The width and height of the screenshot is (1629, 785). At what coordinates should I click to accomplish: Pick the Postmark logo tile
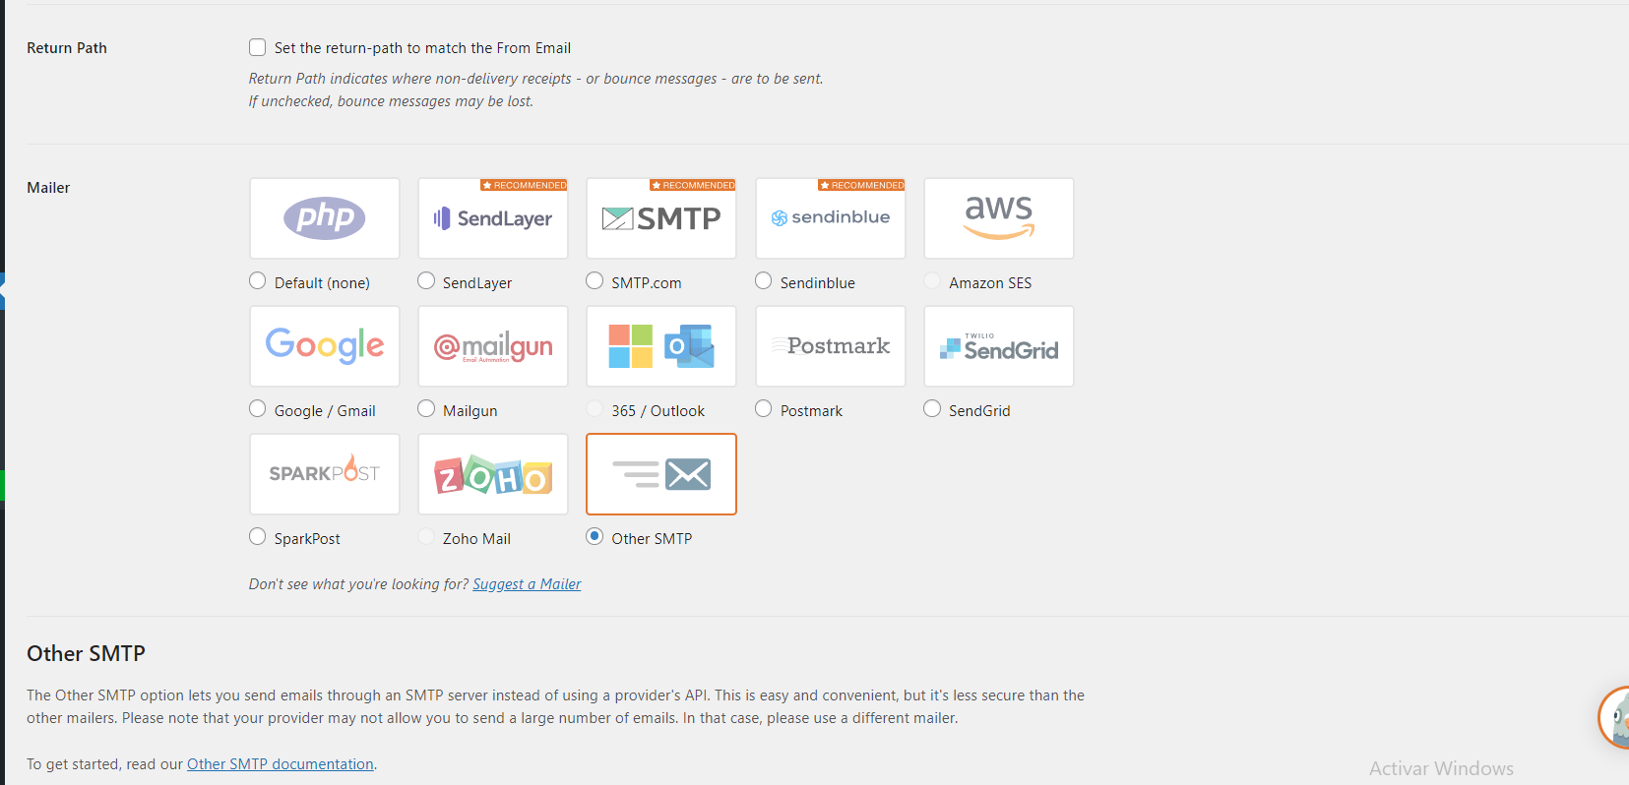point(831,346)
